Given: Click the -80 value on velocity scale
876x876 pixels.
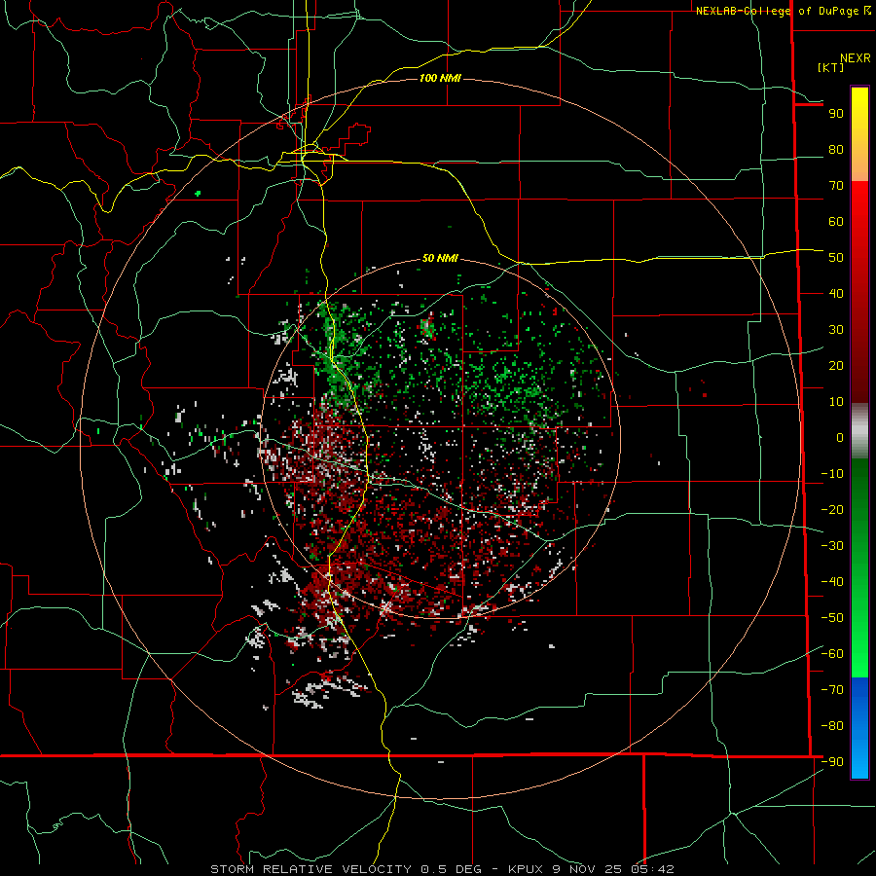Looking at the screenshot, I should point(832,726).
